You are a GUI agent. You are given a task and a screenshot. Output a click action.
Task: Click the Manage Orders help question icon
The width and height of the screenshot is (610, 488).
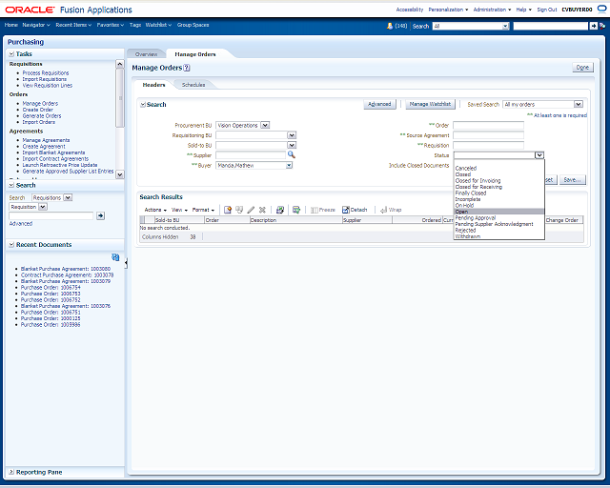[187, 68]
